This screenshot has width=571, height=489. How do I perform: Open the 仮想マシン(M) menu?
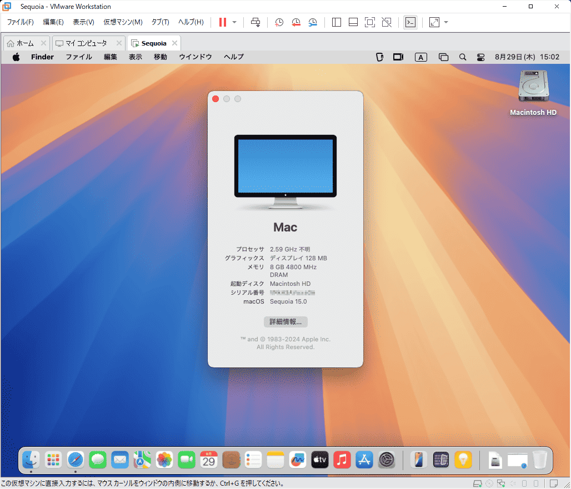123,22
